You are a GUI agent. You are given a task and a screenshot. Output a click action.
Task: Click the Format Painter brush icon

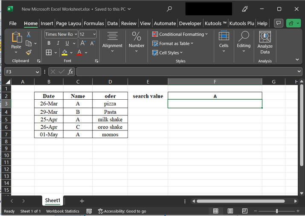click(29, 52)
